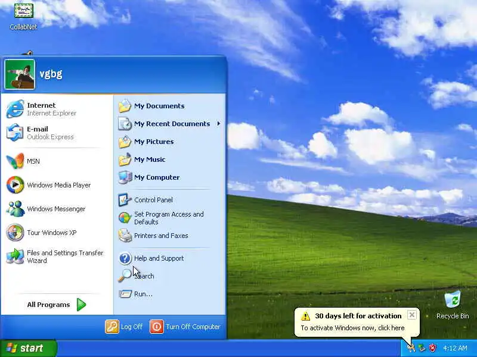Screen dimensions: 477x357
Task: Click the '30 days left for activation' title
Action: [x=358, y=316]
